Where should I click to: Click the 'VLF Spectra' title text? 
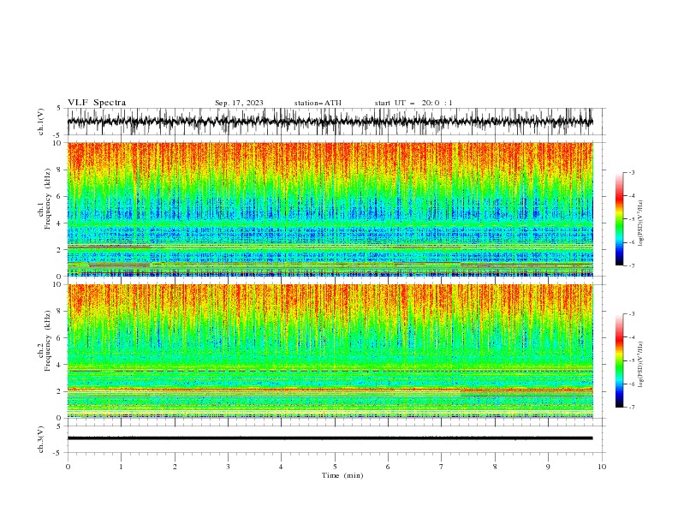click(97, 103)
